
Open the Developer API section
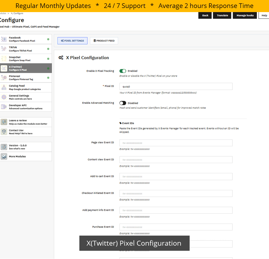(x=26, y=107)
